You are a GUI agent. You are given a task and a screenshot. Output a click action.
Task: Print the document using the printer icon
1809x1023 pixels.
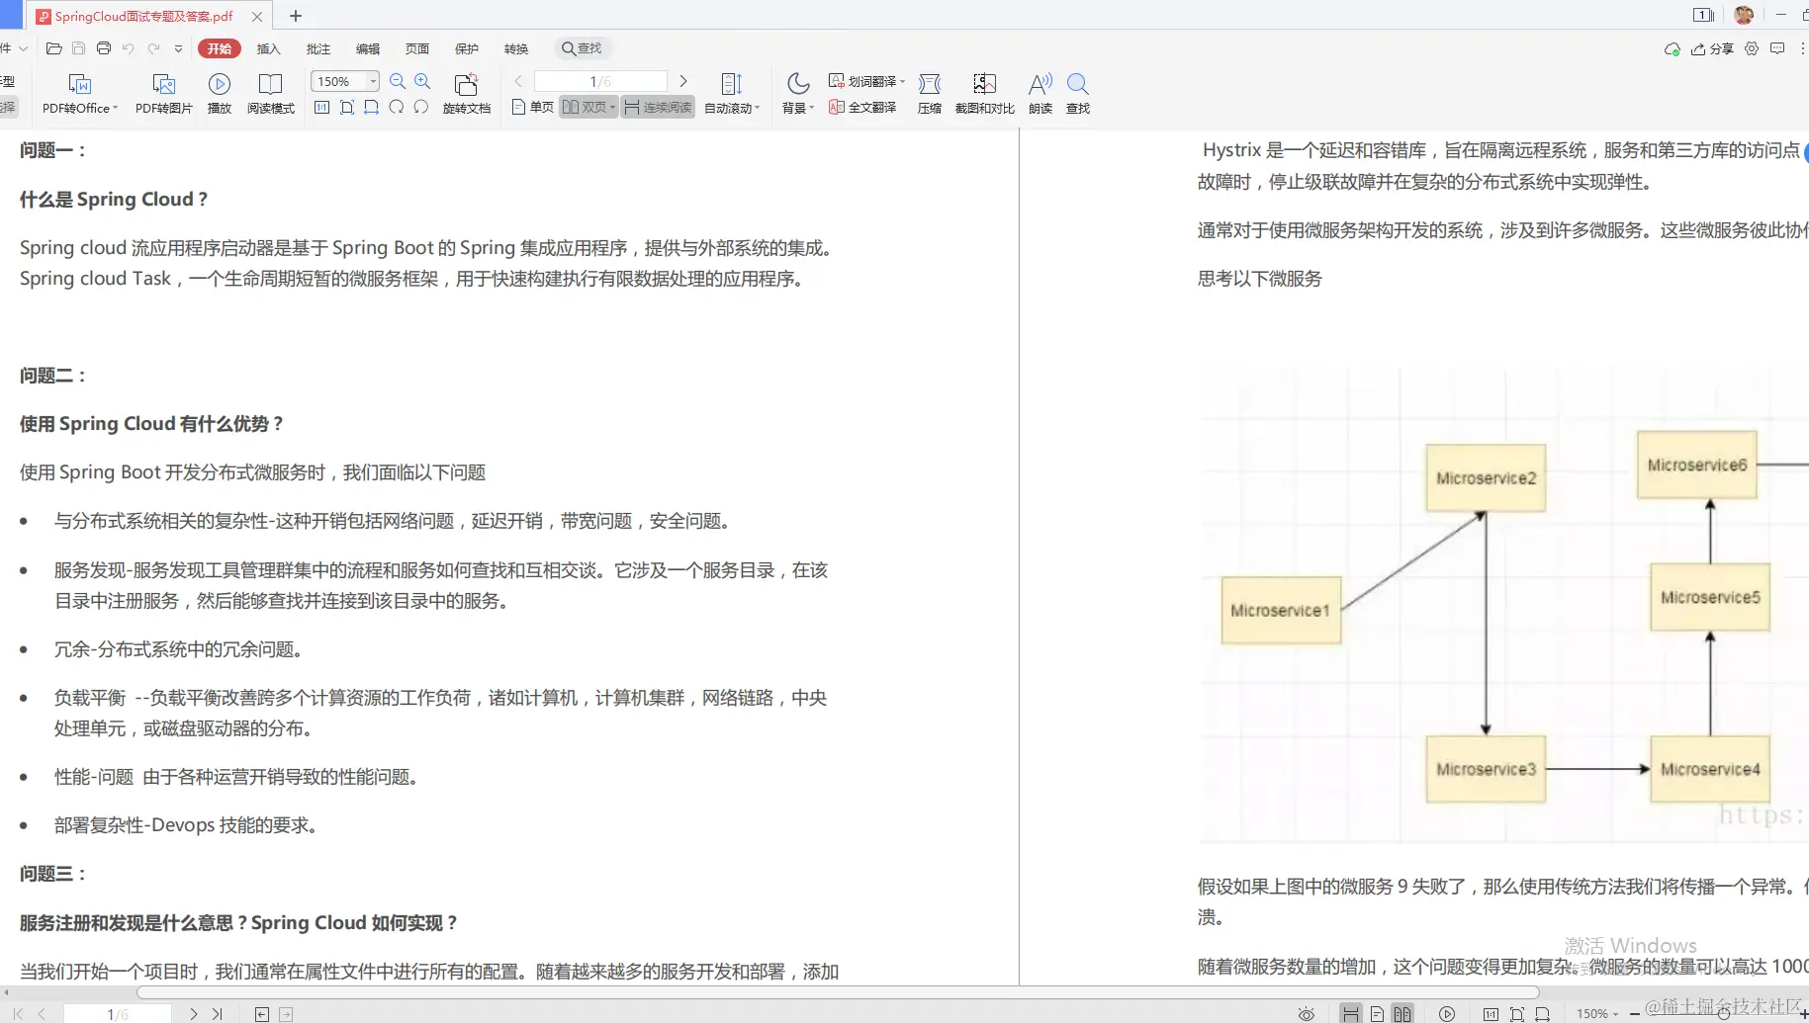click(x=104, y=48)
